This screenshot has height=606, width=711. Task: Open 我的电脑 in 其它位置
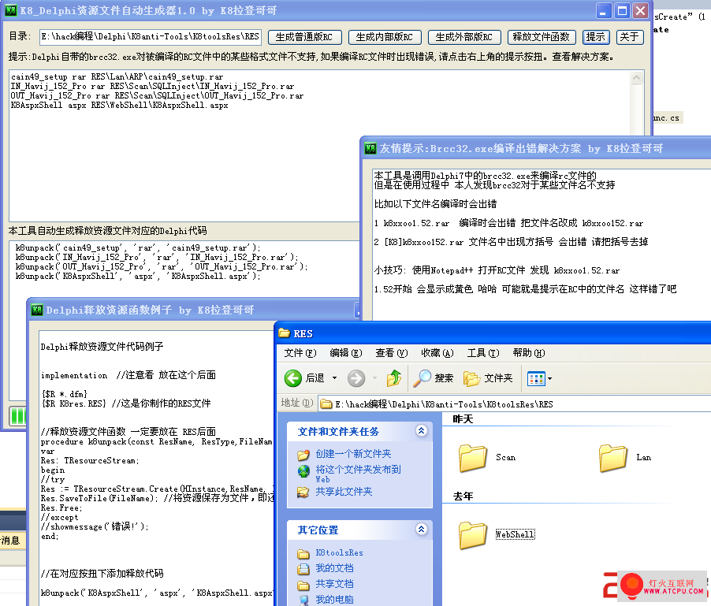pos(334,600)
